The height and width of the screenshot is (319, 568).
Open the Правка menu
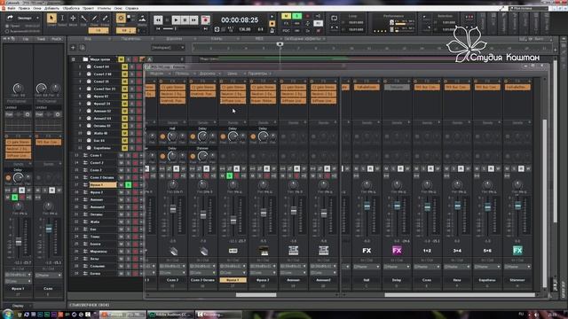24,8
